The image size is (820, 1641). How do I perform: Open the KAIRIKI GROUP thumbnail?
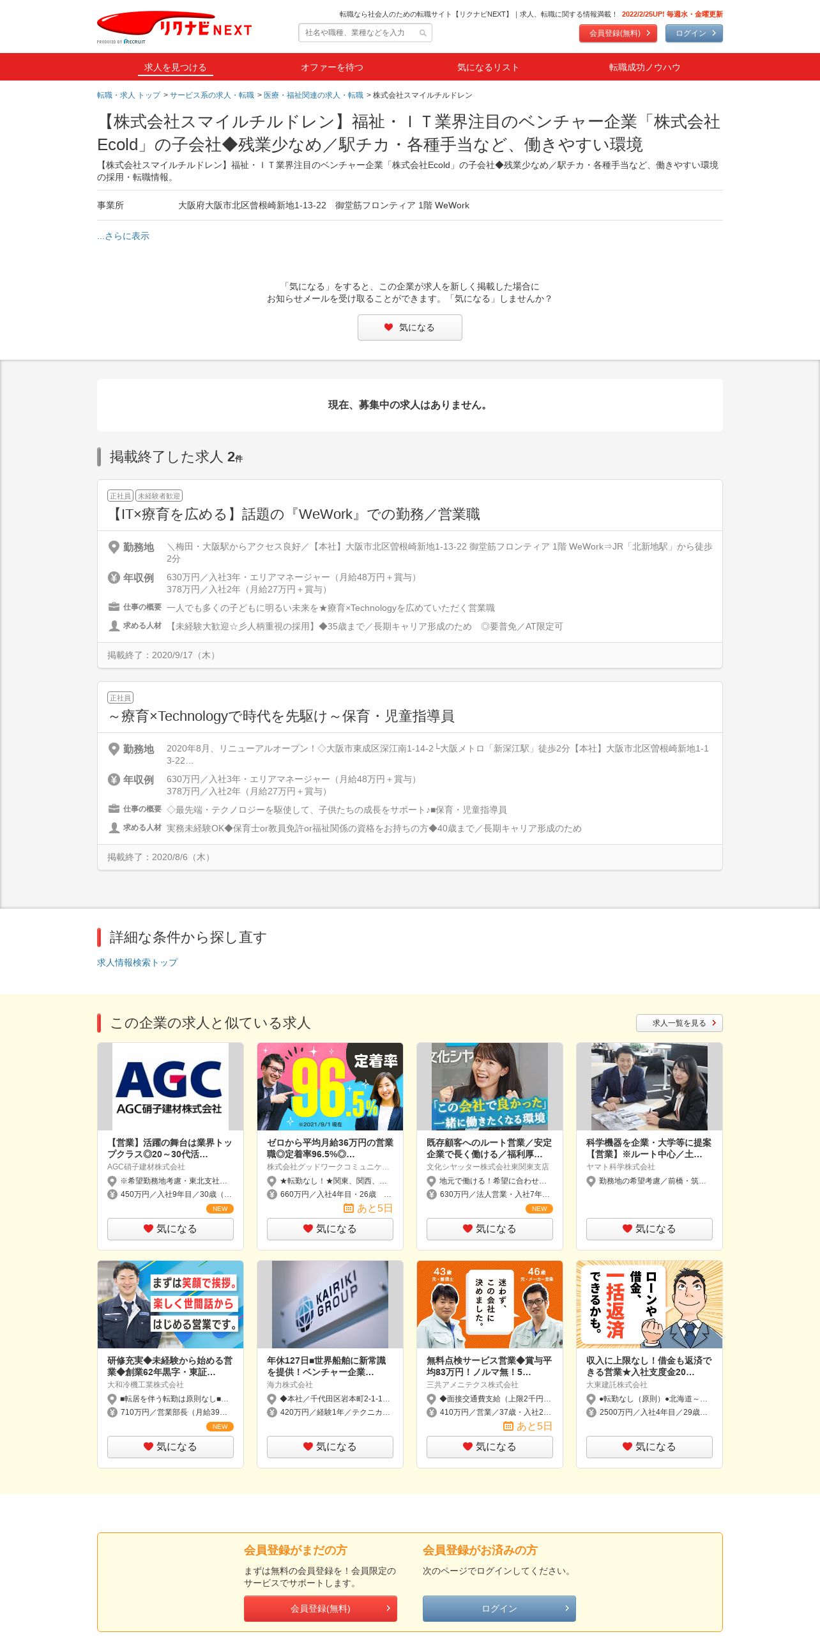pos(330,1304)
